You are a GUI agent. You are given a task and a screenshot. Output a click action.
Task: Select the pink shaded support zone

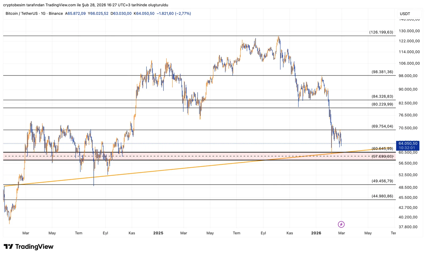pos(186,156)
